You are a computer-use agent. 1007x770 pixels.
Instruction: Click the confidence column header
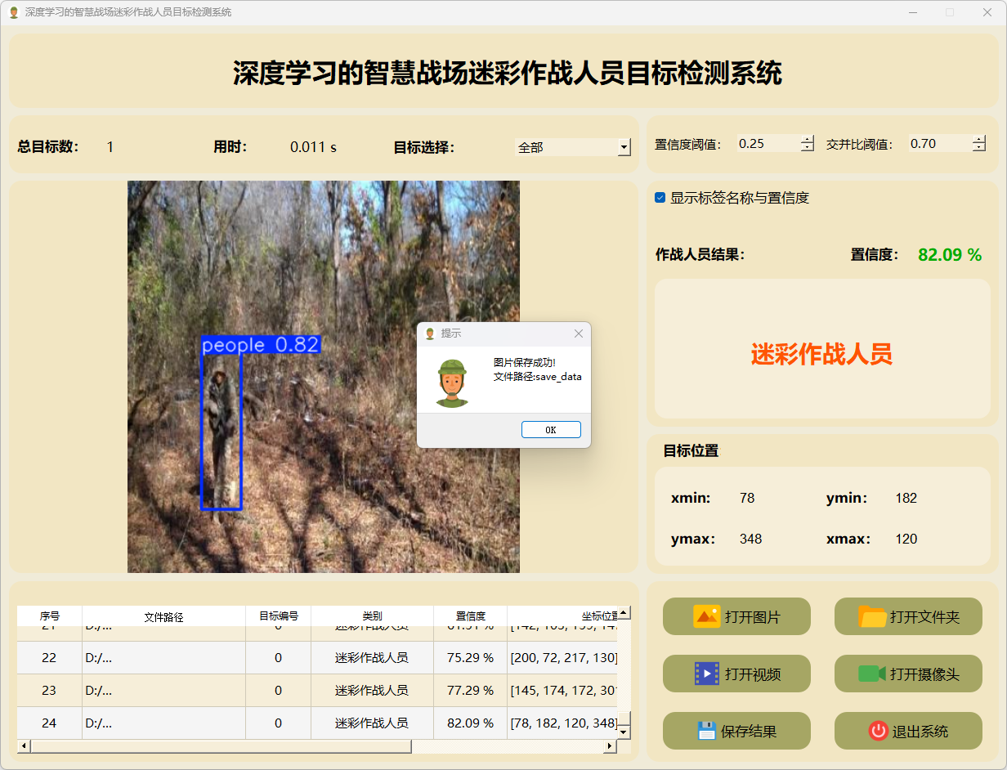click(x=470, y=616)
